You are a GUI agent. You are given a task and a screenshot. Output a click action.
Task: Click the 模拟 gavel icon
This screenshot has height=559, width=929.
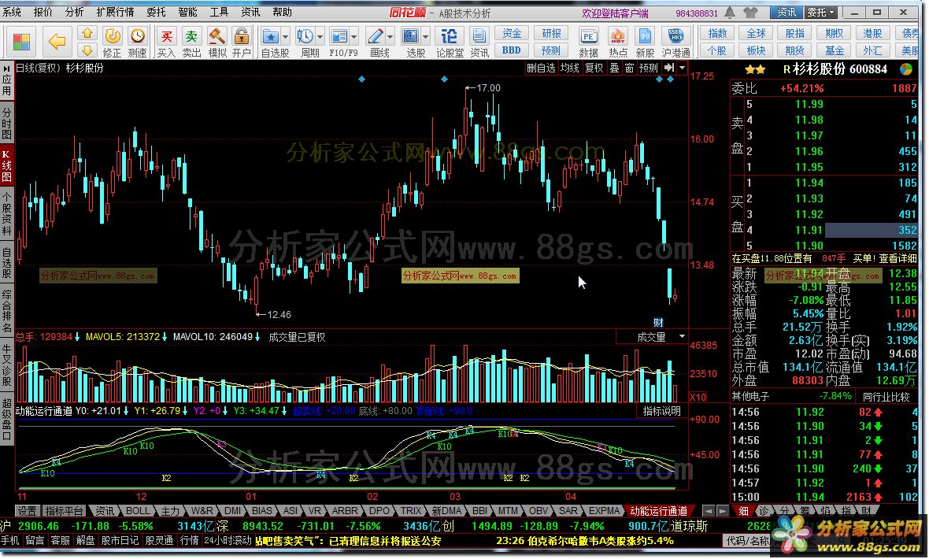click(x=217, y=36)
